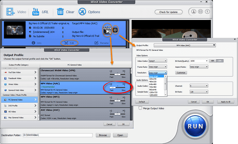This screenshot has width=238, height=144.
Task: Select the PC General Video category icon
Action: pos(5,100)
